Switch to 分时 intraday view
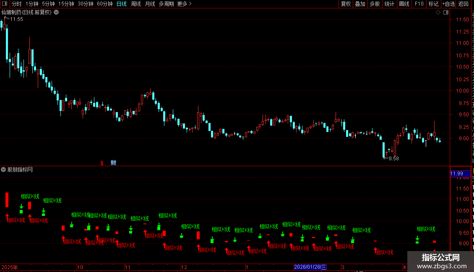 click(17, 4)
